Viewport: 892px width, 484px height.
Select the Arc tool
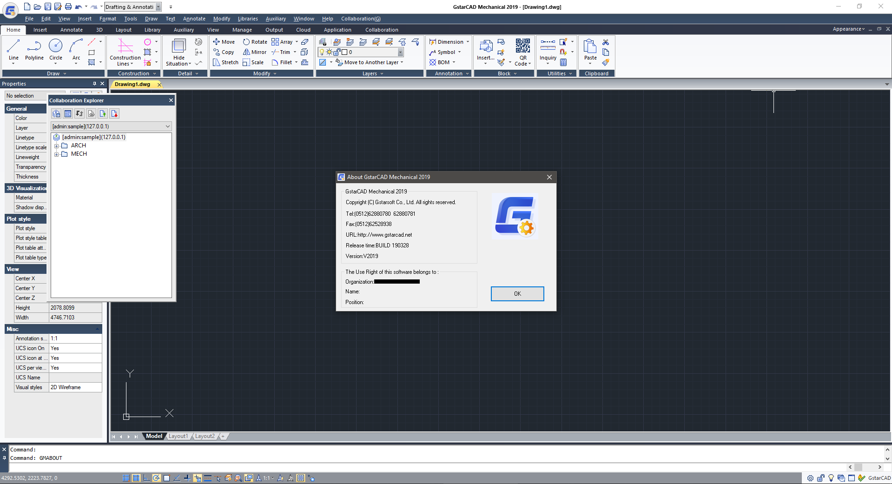76,50
